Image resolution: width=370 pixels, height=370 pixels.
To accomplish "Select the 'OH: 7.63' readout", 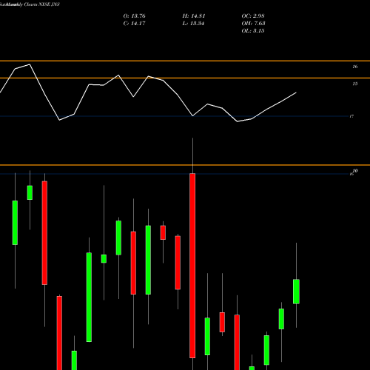I will coord(253,24).
